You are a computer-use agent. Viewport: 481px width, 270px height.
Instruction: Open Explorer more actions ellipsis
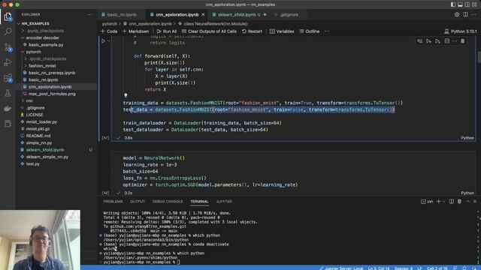point(89,14)
